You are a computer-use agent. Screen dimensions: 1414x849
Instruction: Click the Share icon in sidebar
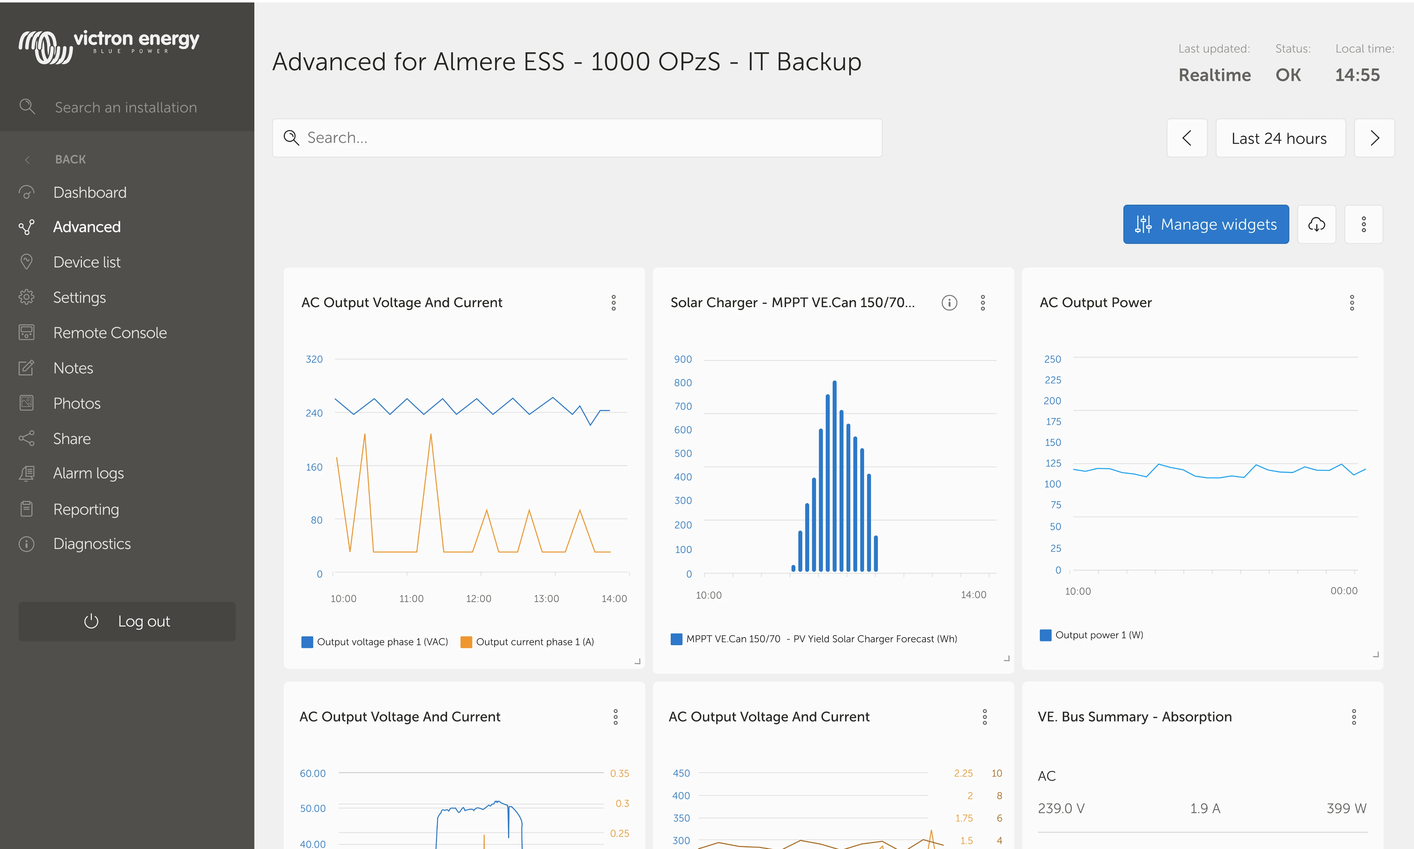pos(26,438)
